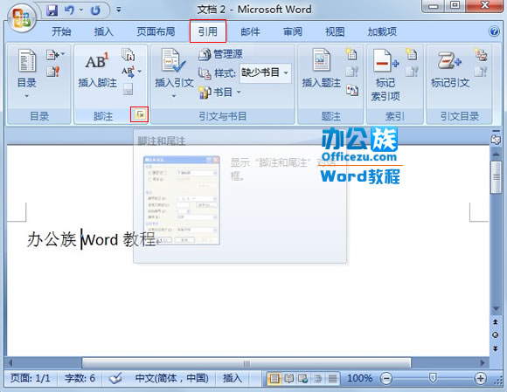Switch to the 邮件 tab

(250, 31)
